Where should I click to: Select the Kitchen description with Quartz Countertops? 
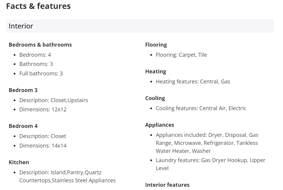(x=67, y=176)
